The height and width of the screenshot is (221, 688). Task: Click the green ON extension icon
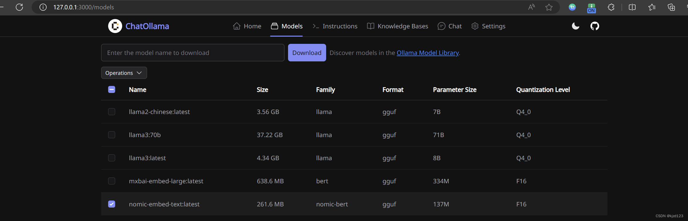coord(592,8)
